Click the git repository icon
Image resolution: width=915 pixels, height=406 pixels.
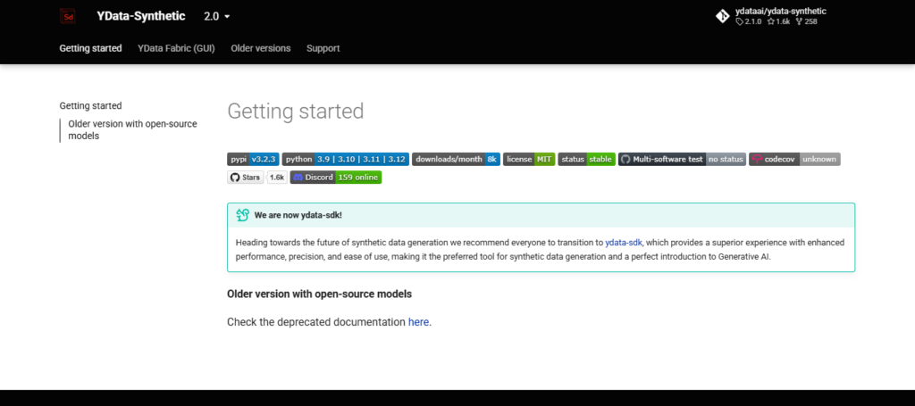click(722, 16)
